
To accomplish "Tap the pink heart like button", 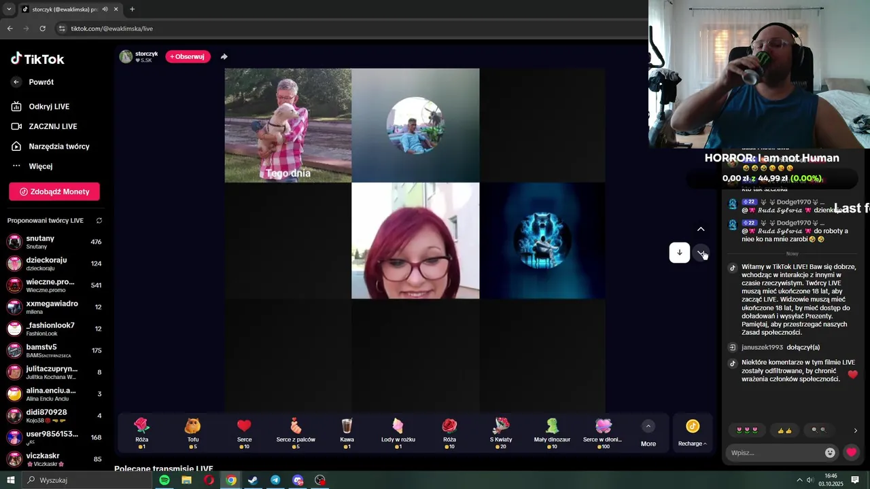I will click(851, 452).
